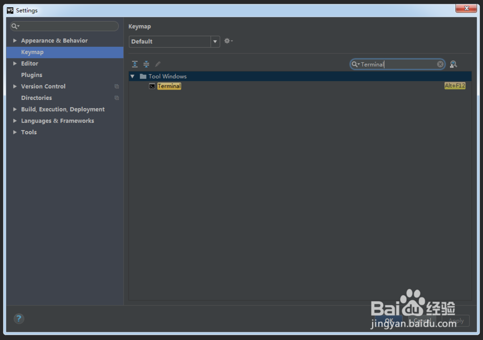483x340 pixels.
Task: Select the Terminal action row
Action: pos(300,86)
